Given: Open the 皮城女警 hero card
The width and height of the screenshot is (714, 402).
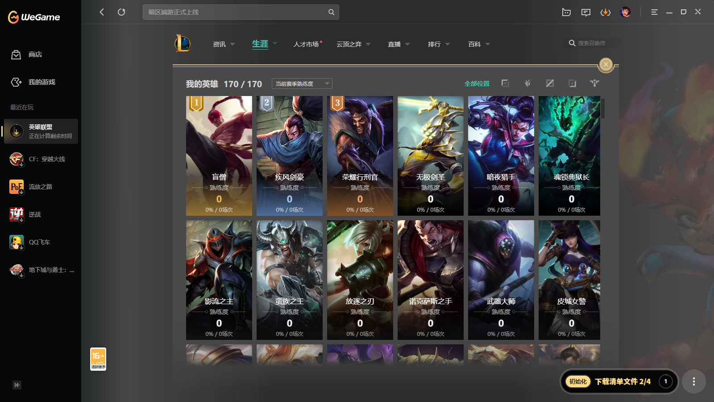Looking at the screenshot, I should (x=569, y=280).
